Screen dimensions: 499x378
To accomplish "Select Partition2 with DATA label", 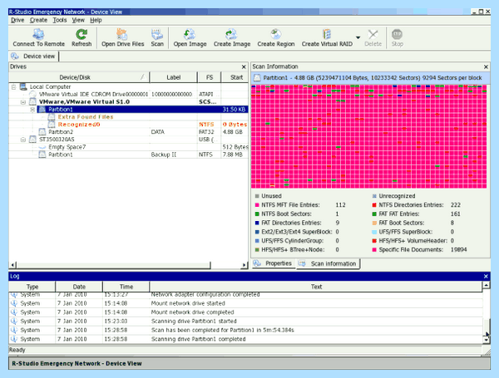I will (x=128, y=132).
